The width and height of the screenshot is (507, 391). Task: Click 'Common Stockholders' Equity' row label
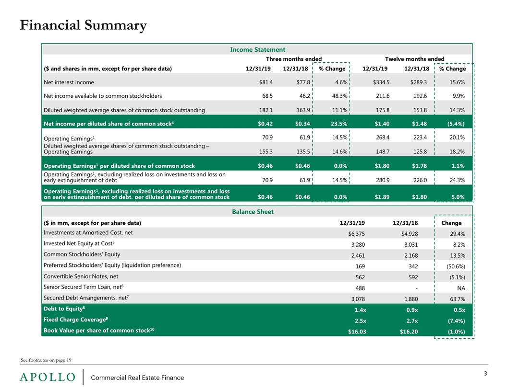coord(82,254)
